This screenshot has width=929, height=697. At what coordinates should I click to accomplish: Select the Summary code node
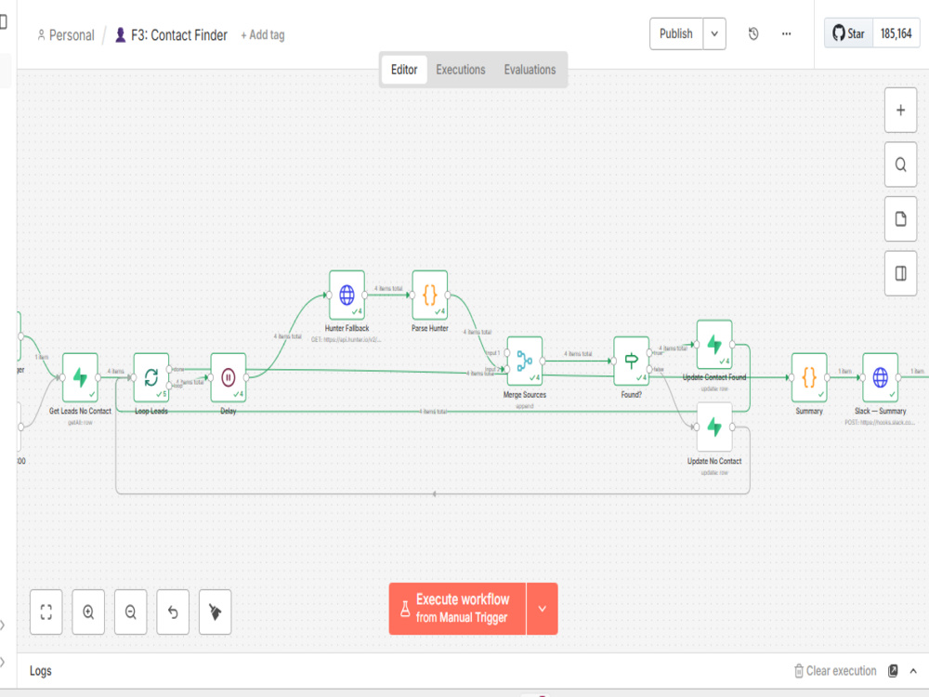(809, 377)
